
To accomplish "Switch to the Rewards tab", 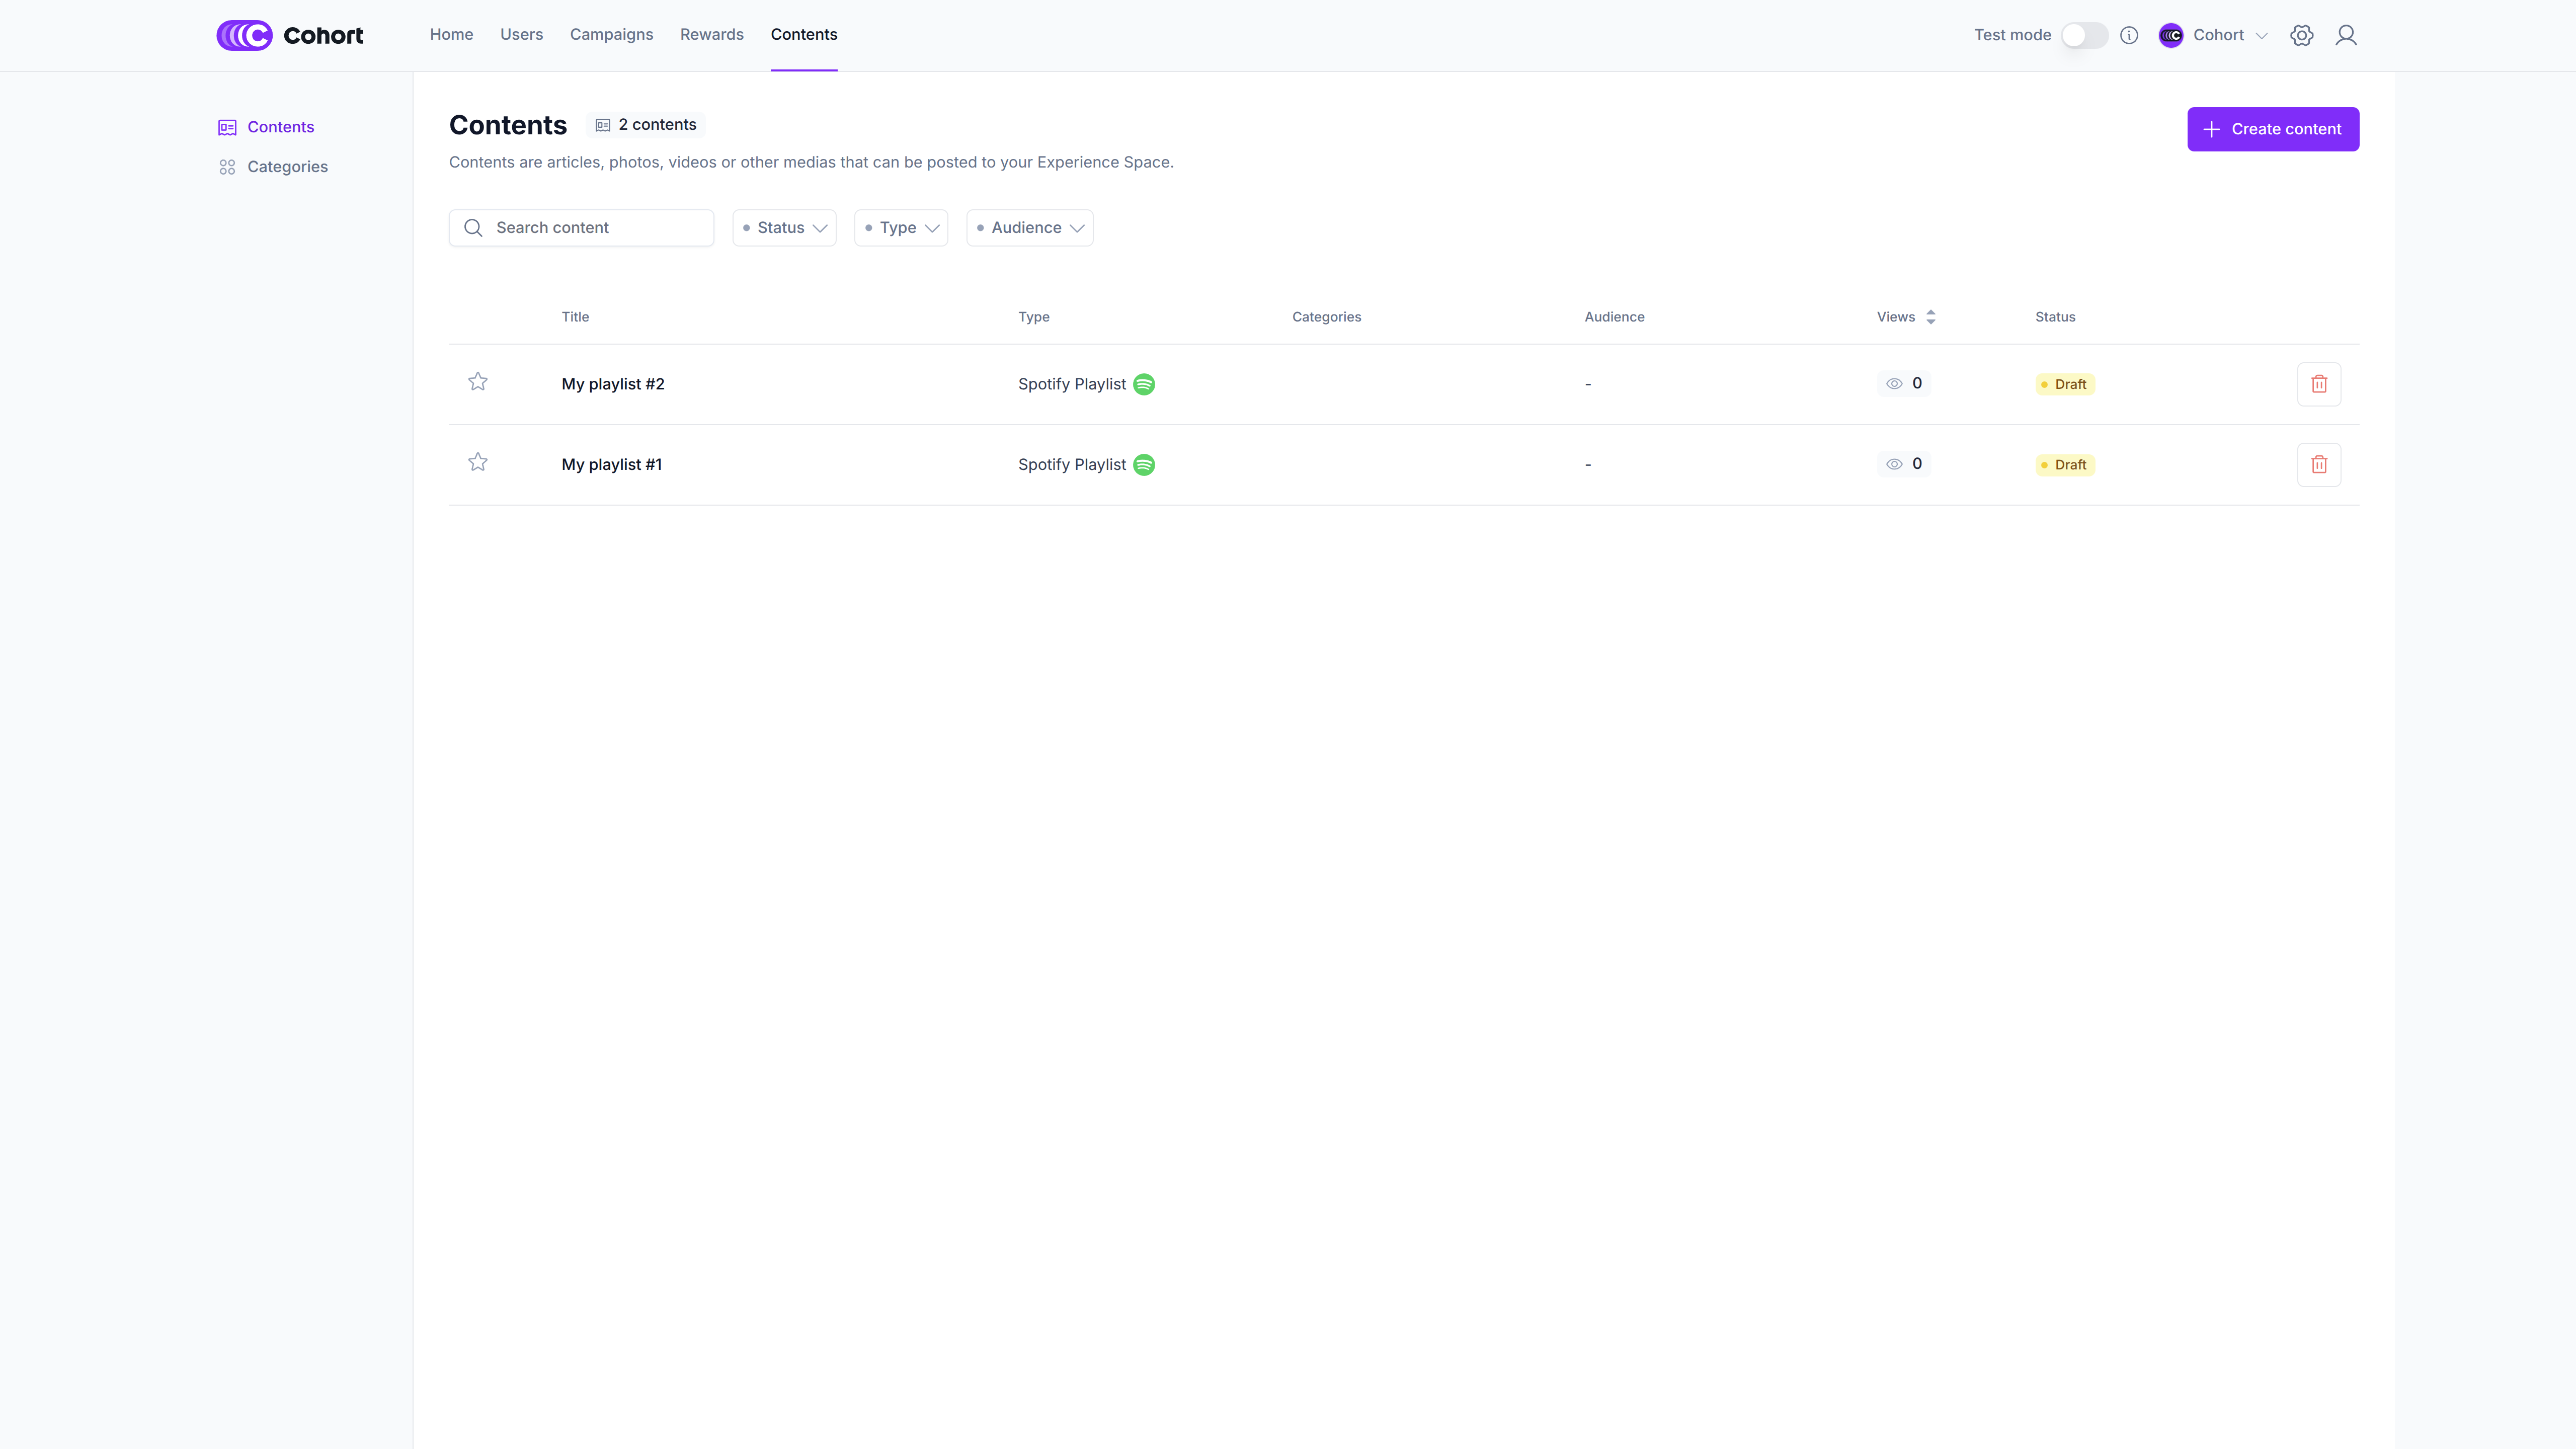I will tap(711, 34).
